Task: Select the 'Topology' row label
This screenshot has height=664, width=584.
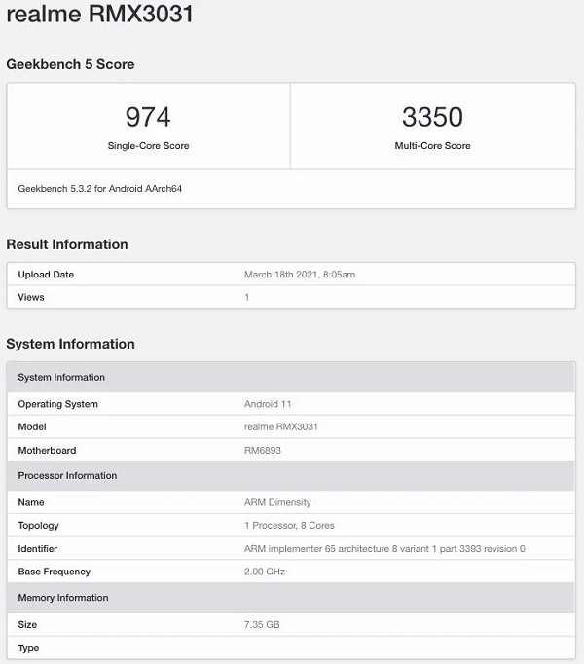Action: pos(38,526)
